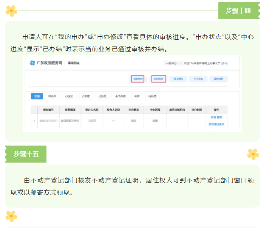Click the yellow flower icon beside 步骤十五

click(253, 154)
